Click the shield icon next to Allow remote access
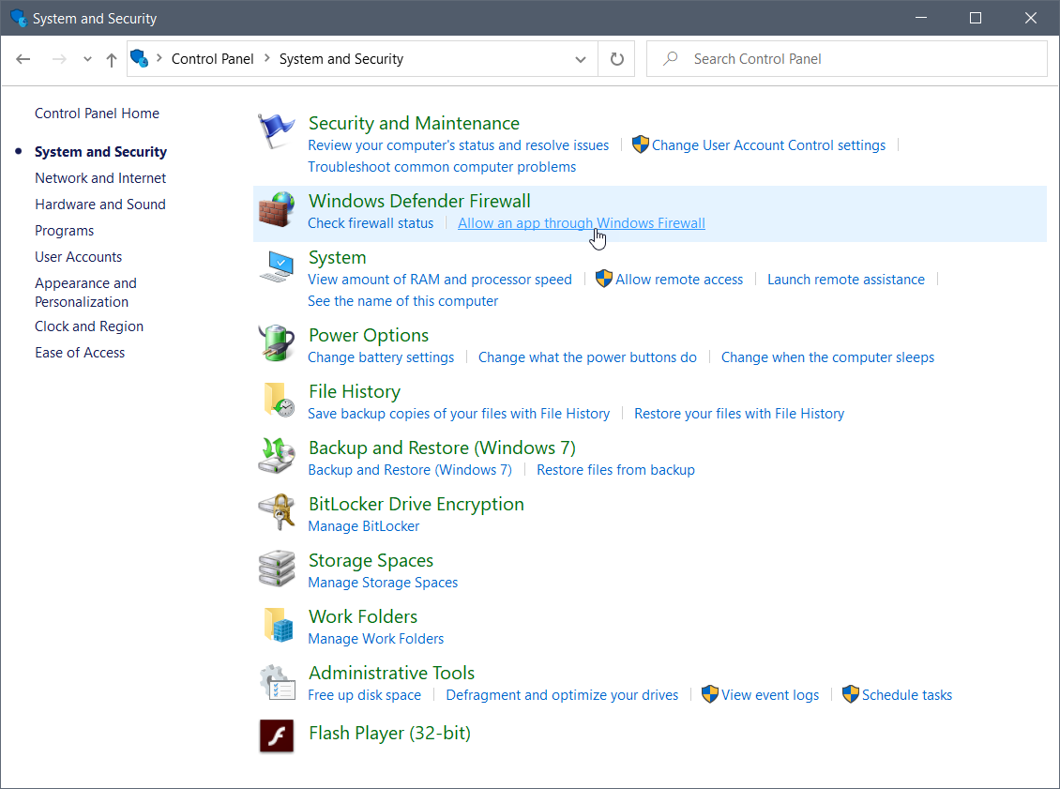This screenshot has height=789, width=1060. pos(603,279)
